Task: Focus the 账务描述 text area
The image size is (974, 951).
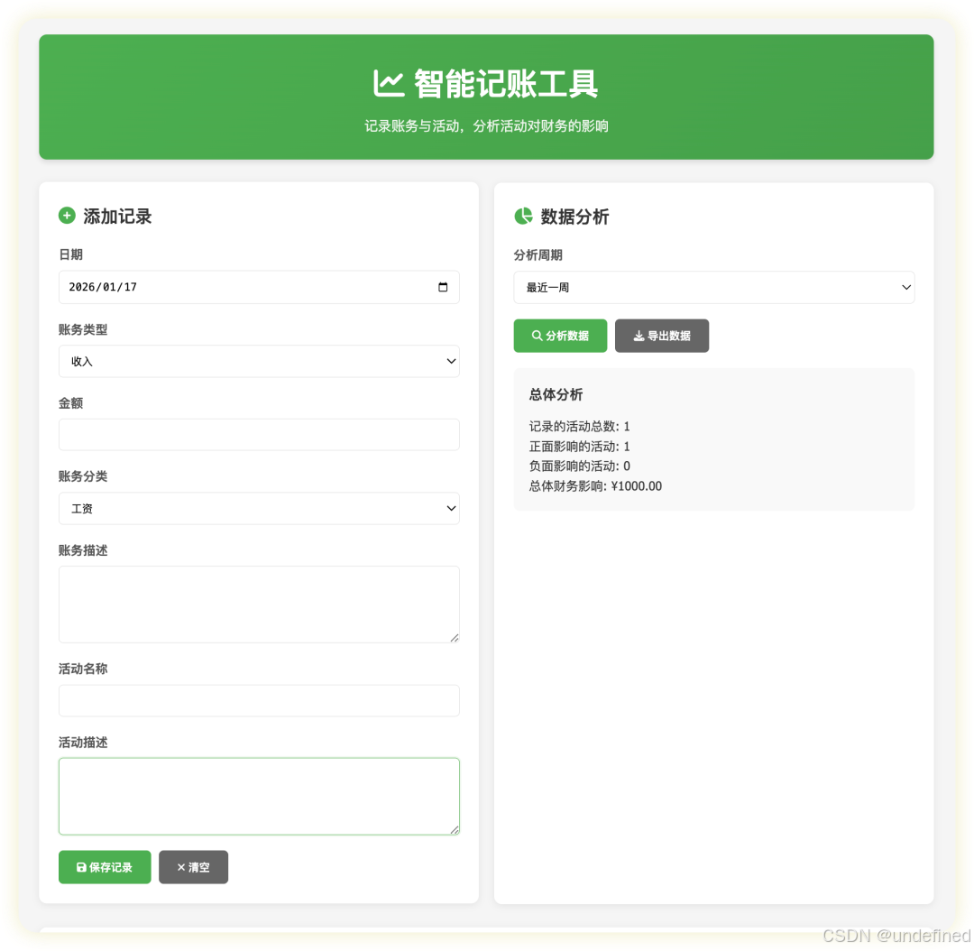Action: tap(259, 605)
